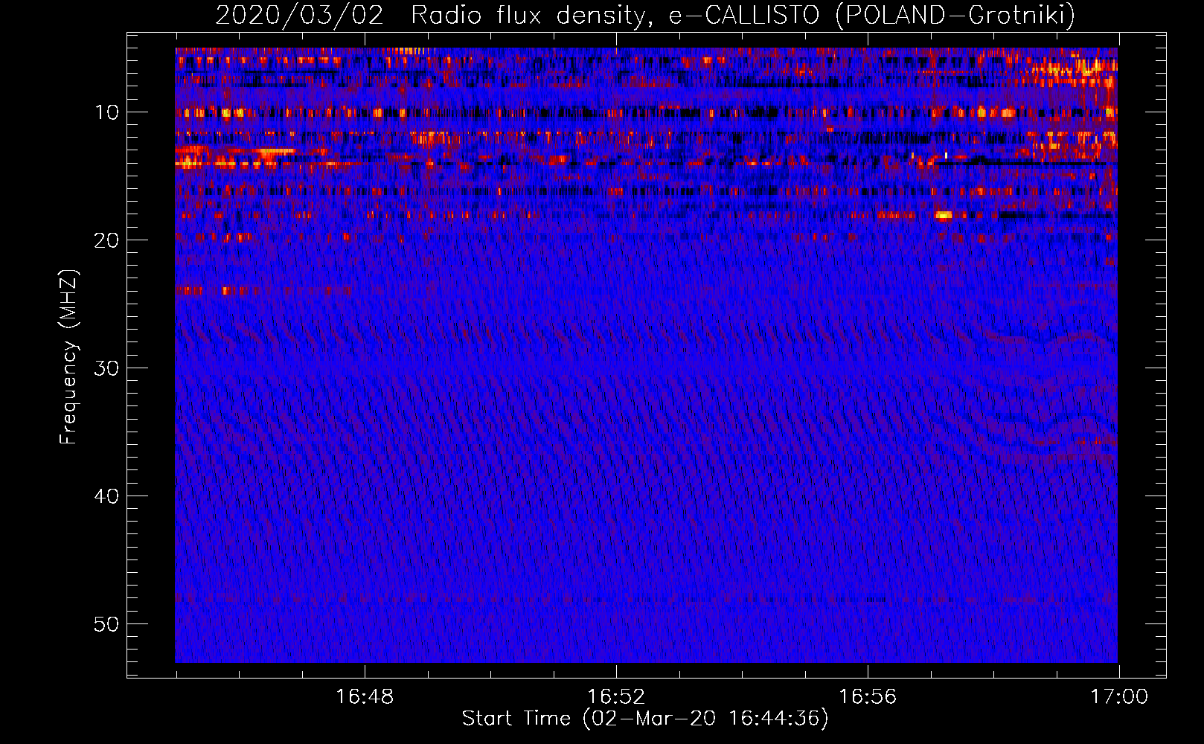This screenshot has height=744, width=1204.
Task: Click the 10 MHz frequency tick label
Action: tap(107, 112)
